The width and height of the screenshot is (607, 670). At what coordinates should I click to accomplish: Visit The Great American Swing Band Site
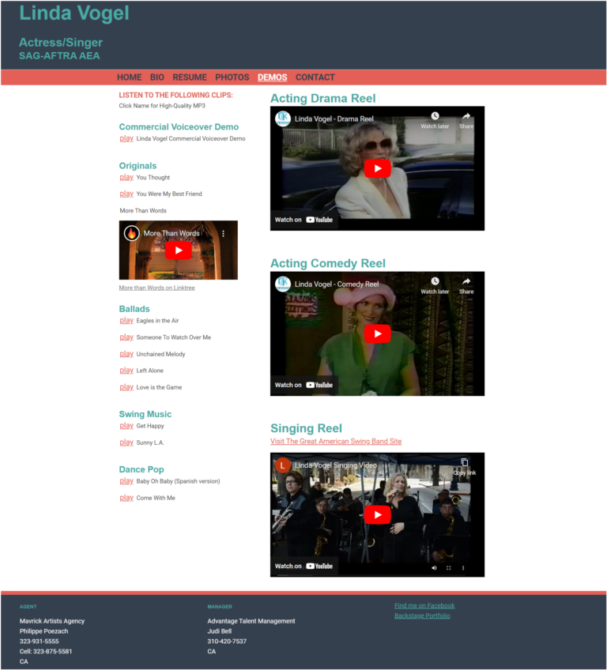click(x=336, y=442)
